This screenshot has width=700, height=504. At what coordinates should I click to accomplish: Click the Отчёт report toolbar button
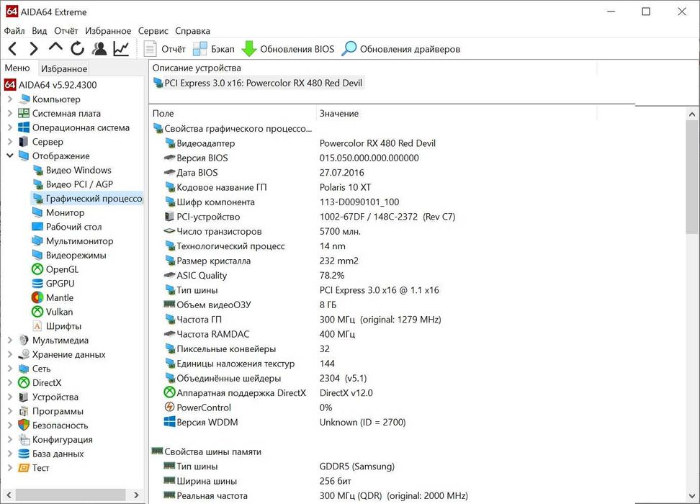[x=164, y=49]
